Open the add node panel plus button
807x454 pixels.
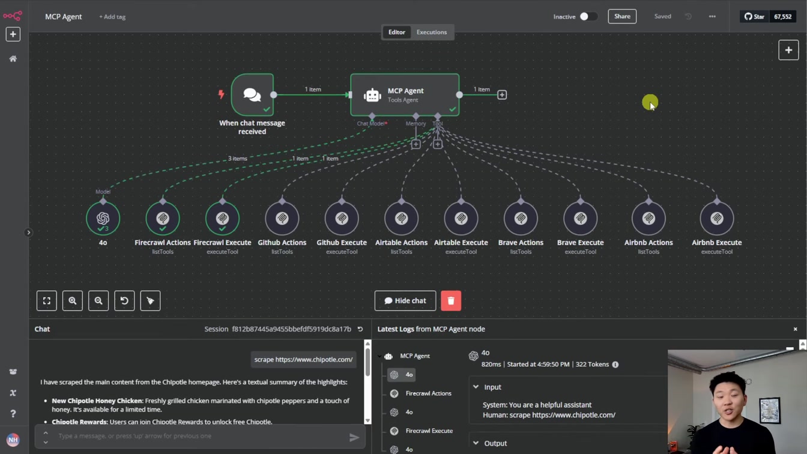[788, 50]
